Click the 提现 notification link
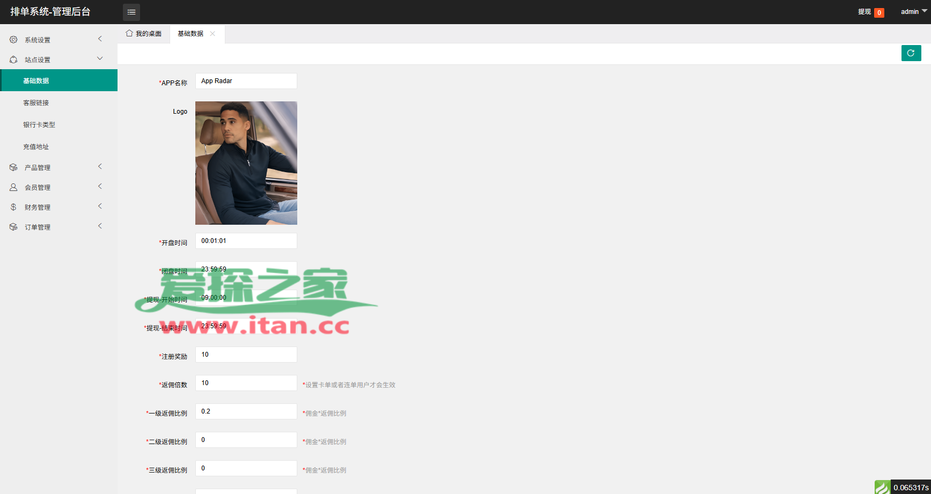Screen dimensions: 931x494 [x=864, y=12]
